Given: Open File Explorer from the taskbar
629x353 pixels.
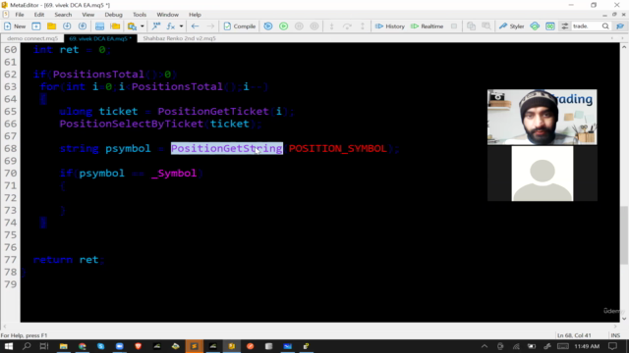Looking at the screenshot, I should pyautogui.click(x=63, y=346).
